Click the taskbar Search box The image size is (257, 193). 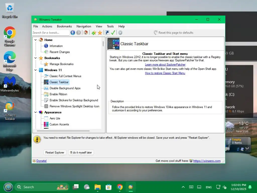(42, 187)
